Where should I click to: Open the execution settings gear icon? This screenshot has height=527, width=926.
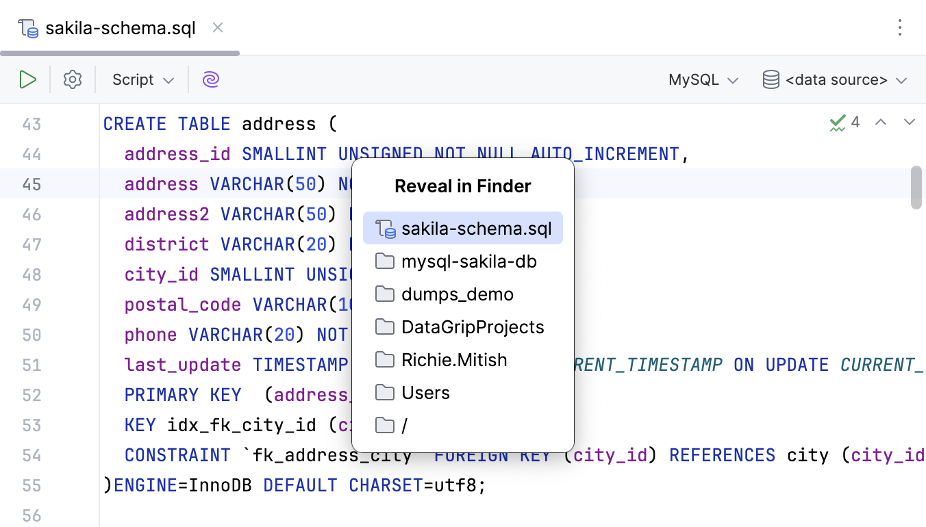click(x=72, y=79)
